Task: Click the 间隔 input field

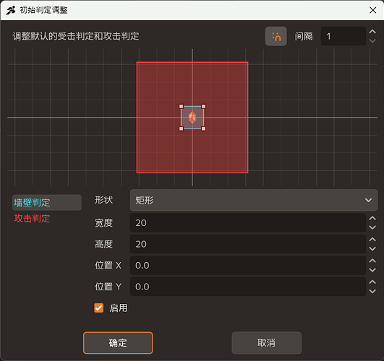Action: pos(343,36)
